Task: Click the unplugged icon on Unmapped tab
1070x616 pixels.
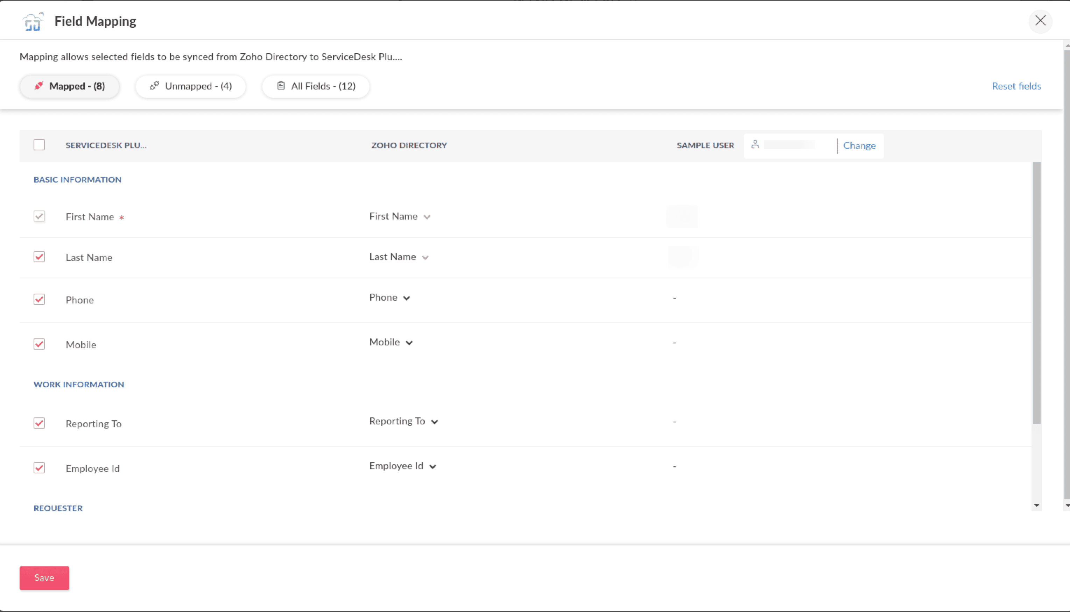Action: tap(155, 86)
